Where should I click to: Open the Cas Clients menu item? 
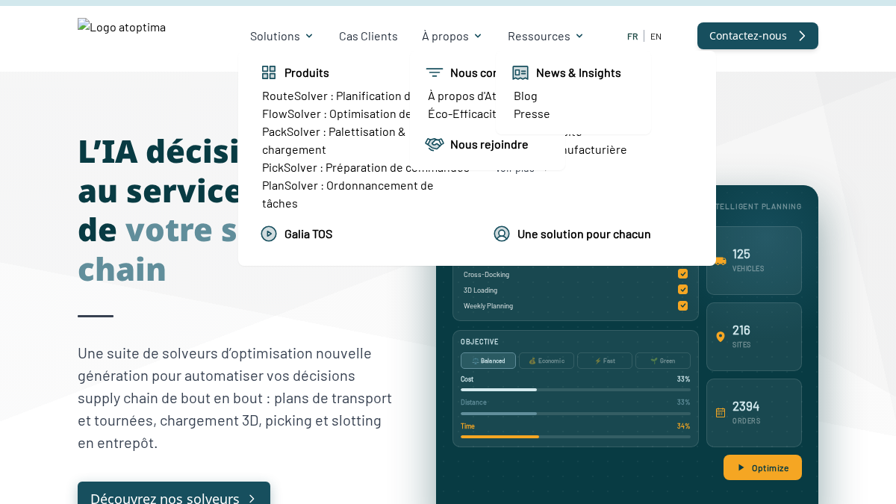(x=368, y=36)
